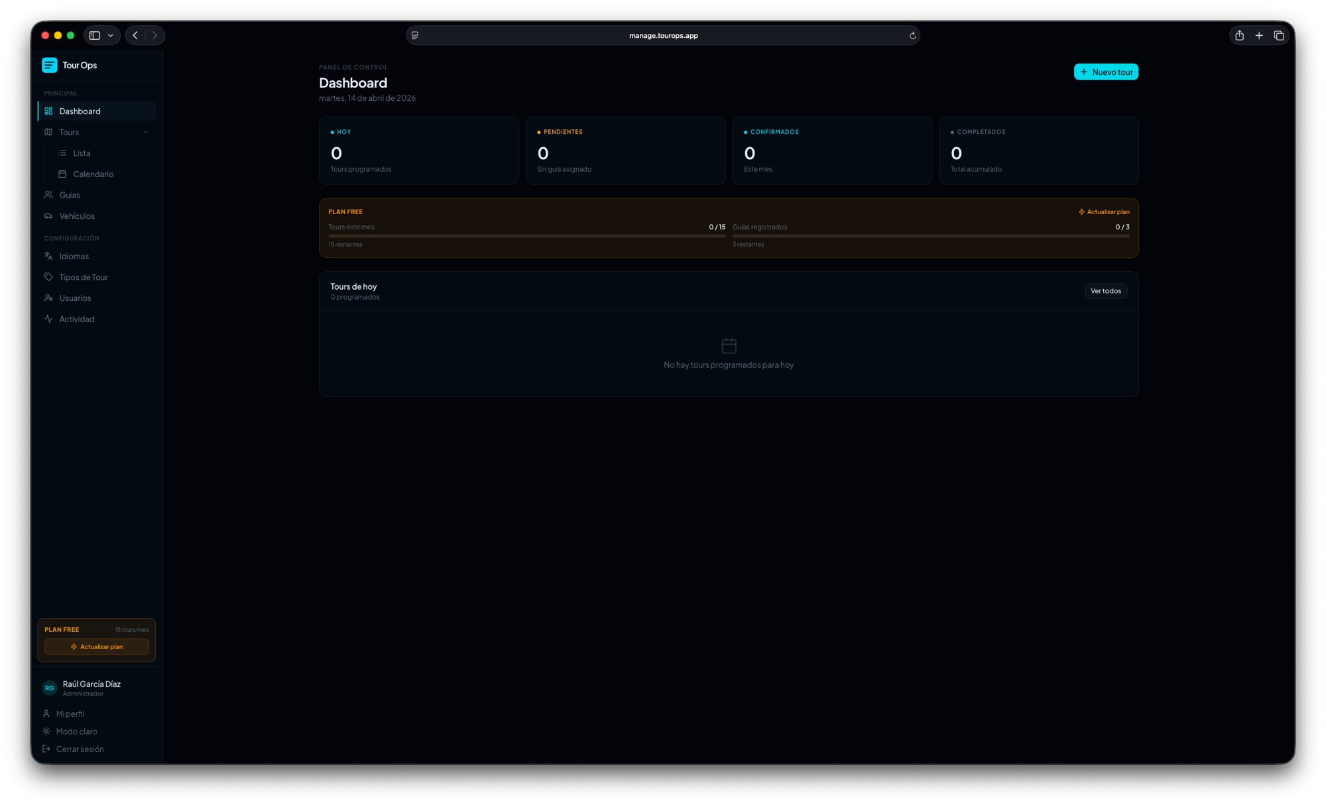Click the Tours este mes progress bar
The height and width of the screenshot is (805, 1326).
coord(527,235)
